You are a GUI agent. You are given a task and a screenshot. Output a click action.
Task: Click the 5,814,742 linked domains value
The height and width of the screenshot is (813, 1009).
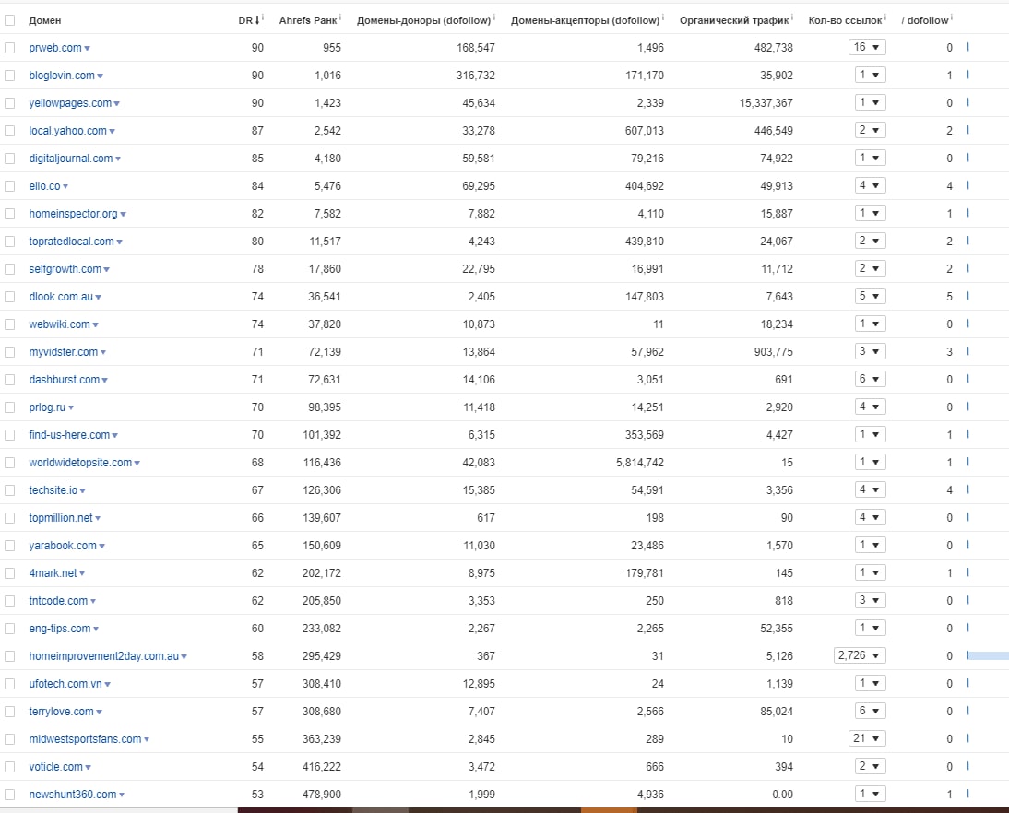[640, 463]
